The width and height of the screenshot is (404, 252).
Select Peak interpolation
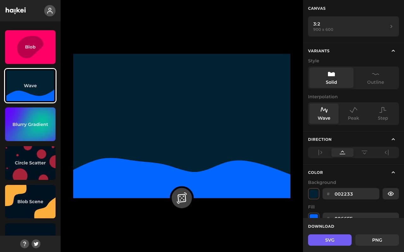coord(353,114)
